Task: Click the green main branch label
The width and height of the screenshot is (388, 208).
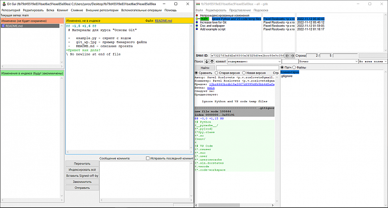Action: (204, 19)
